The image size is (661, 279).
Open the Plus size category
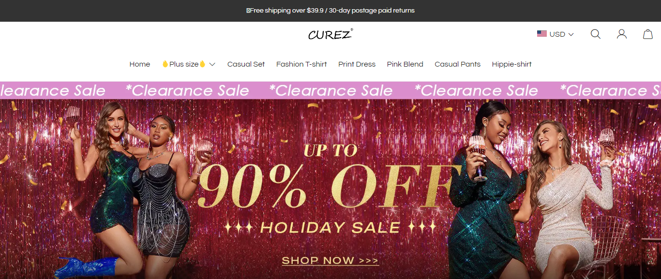184,64
